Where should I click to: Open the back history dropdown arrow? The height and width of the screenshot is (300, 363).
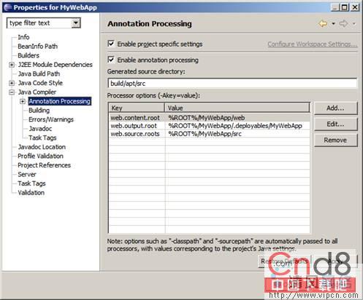tap(333, 23)
